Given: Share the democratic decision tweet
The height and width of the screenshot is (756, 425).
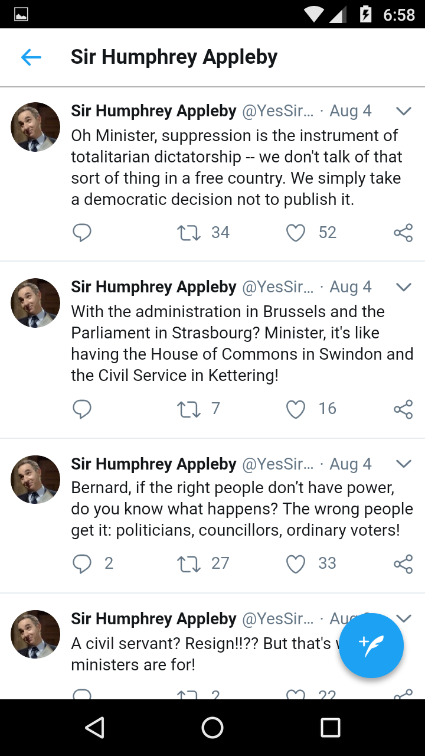Looking at the screenshot, I should (x=403, y=233).
